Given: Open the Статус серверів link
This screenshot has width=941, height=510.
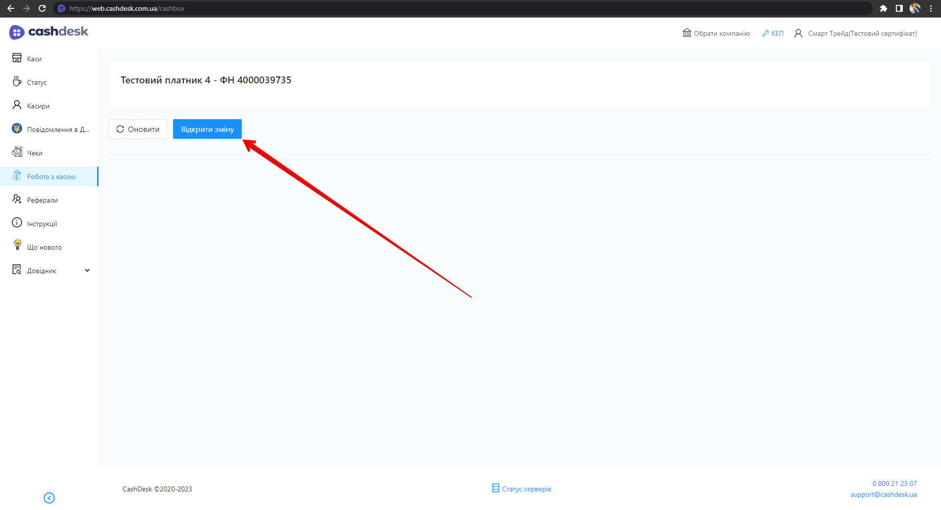Looking at the screenshot, I should tap(522, 489).
